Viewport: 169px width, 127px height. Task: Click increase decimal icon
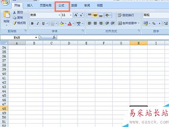click(166, 23)
